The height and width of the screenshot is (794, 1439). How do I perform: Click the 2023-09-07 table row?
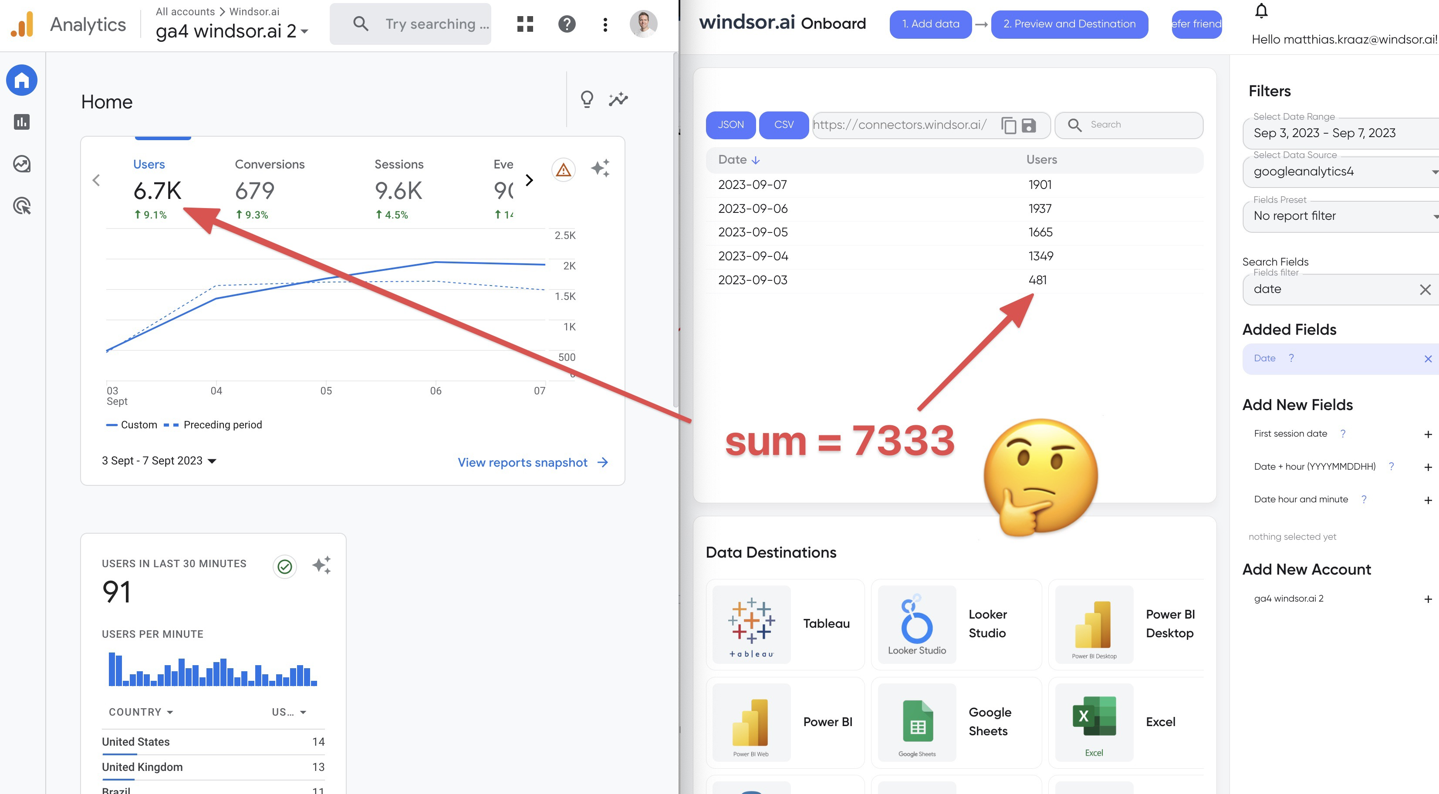point(954,185)
